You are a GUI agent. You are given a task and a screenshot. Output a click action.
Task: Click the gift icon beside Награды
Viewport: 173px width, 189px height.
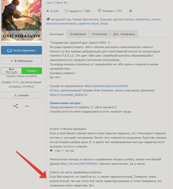pyautogui.click(x=99, y=11)
